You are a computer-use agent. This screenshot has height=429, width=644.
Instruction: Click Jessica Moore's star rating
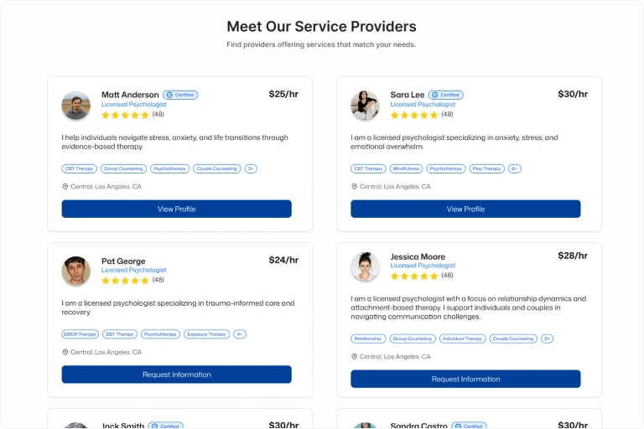tap(413, 276)
